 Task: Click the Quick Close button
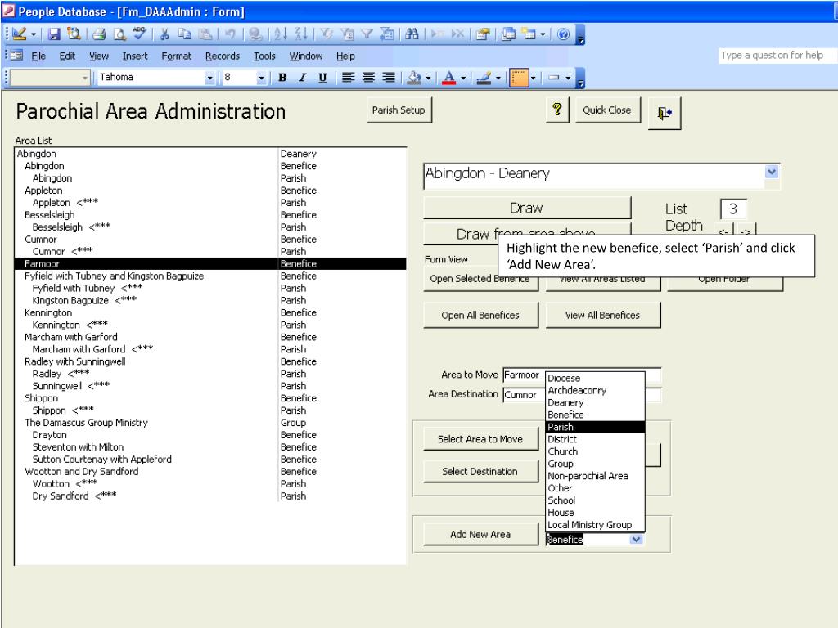[607, 110]
